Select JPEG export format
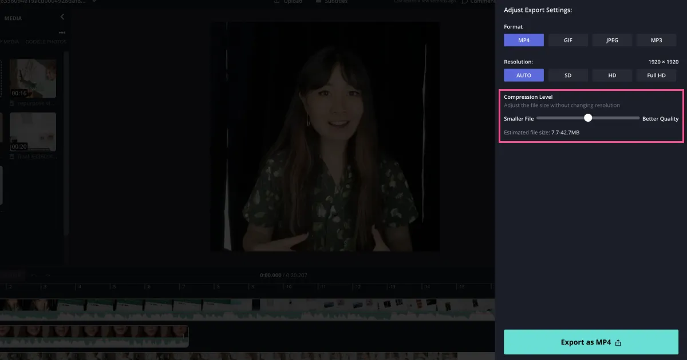This screenshot has width=687, height=360. 612,40
